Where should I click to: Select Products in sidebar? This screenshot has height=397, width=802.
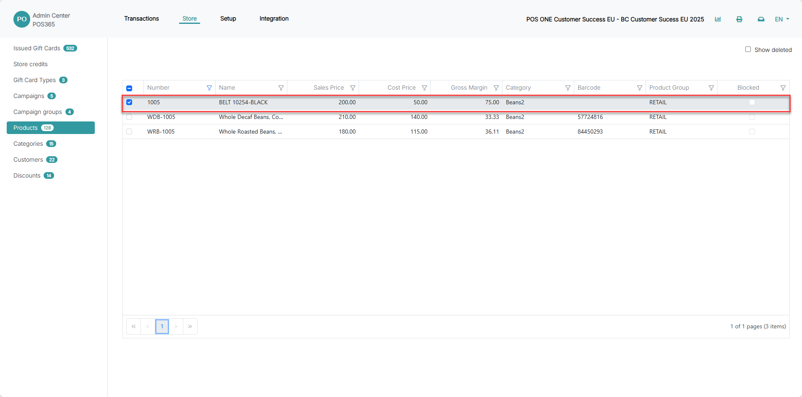click(x=51, y=128)
